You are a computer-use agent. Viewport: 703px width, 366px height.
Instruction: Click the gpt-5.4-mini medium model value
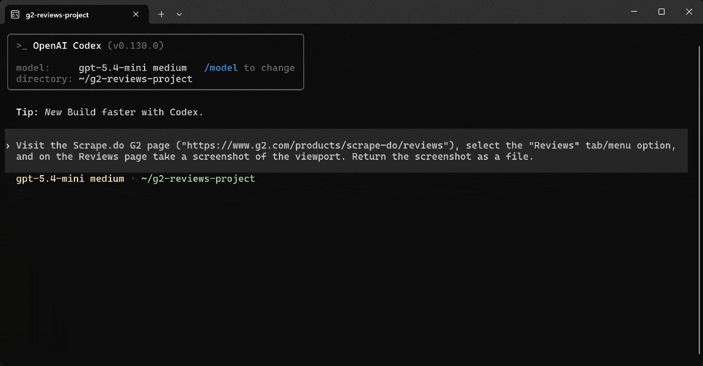click(x=132, y=68)
